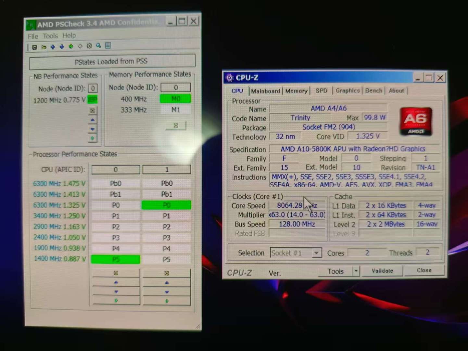468x351 pixels.
Task: Open the File menu in PSCheck
Action: [x=33, y=36]
